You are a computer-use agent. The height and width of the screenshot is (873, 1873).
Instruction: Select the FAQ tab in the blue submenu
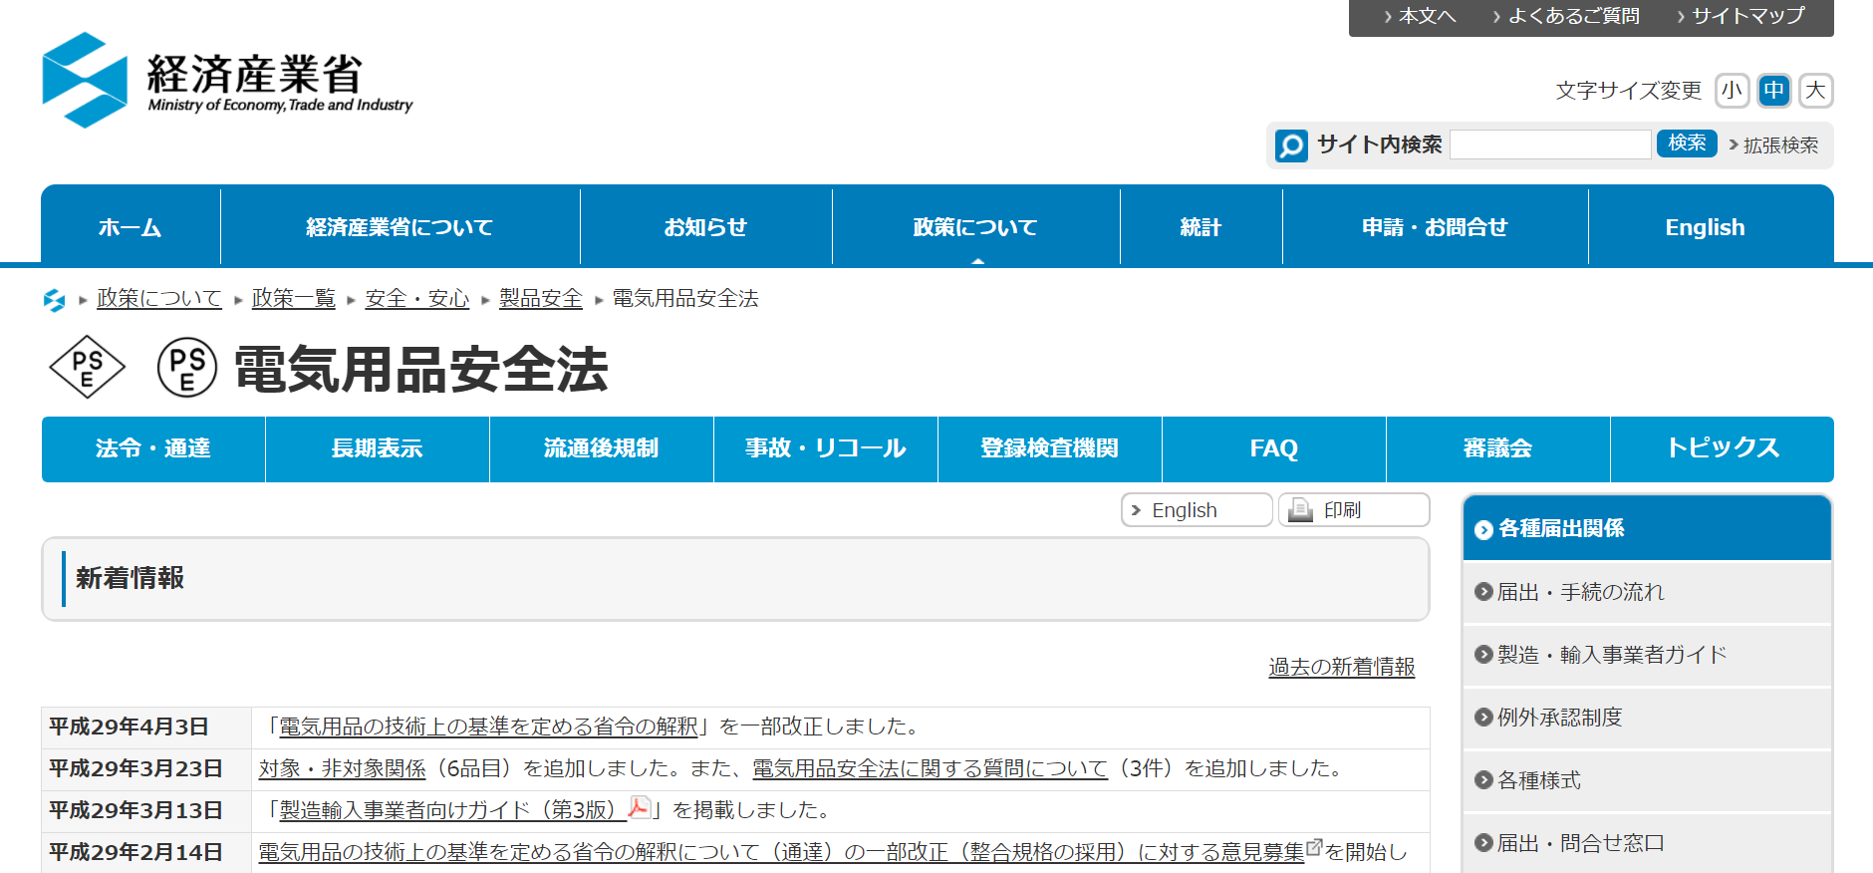[1273, 448]
